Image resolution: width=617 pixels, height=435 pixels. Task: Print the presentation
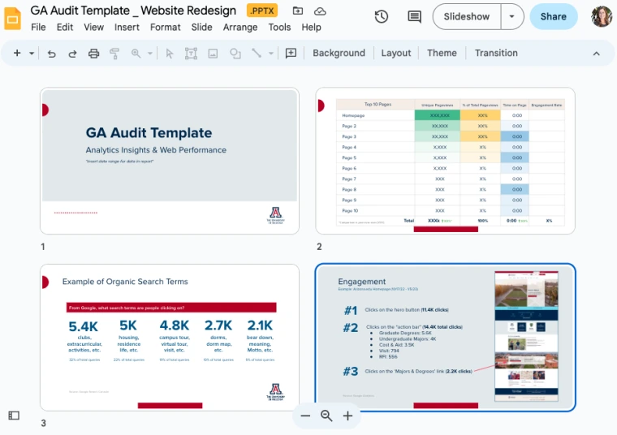click(93, 54)
